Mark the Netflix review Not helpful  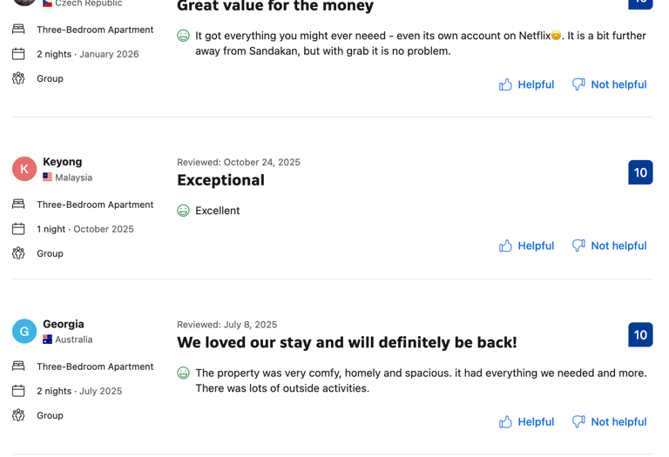(x=609, y=84)
